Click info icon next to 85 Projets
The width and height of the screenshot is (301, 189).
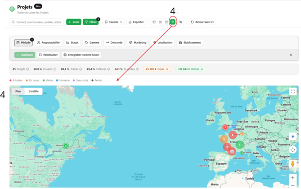pos(27,69)
